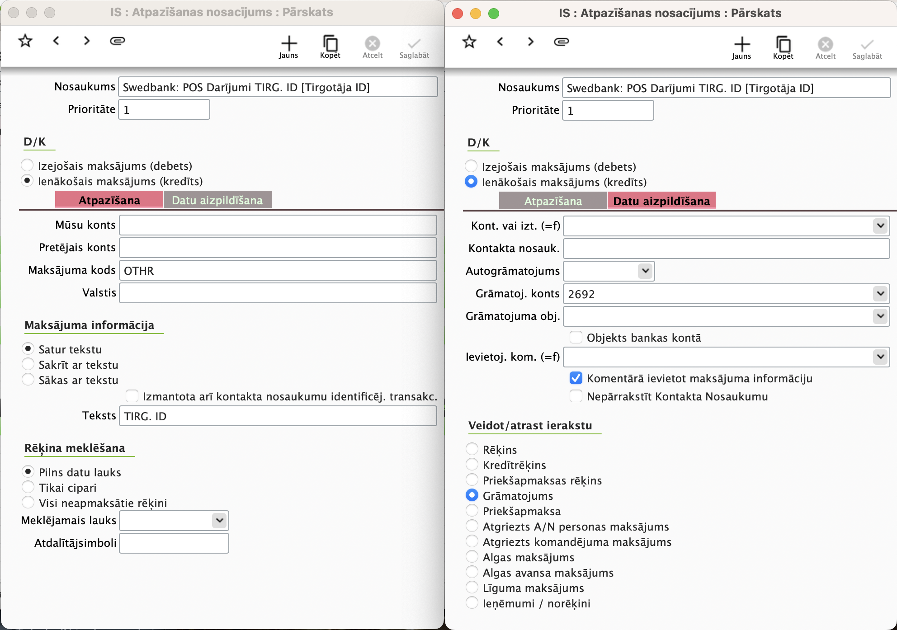Select Priekšapmaksas rēķins record type
The width and height of the screenshot is (897, 630).
click(472, 480)
